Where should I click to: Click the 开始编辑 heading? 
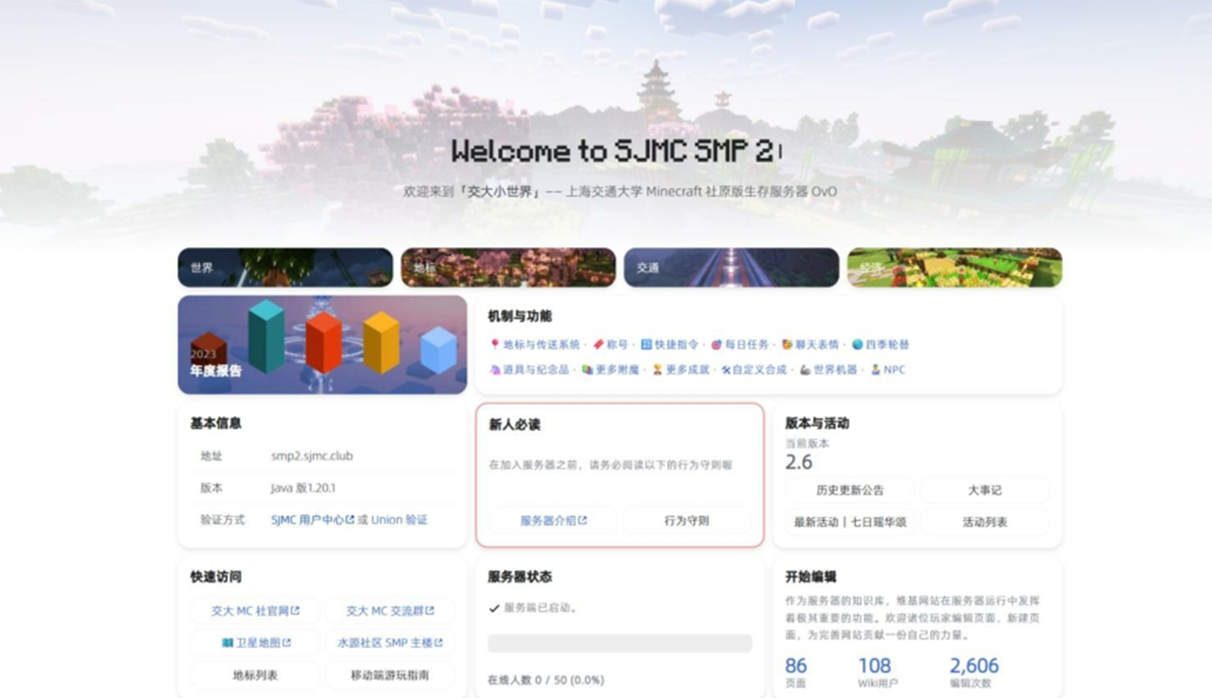tap(811, 577)
